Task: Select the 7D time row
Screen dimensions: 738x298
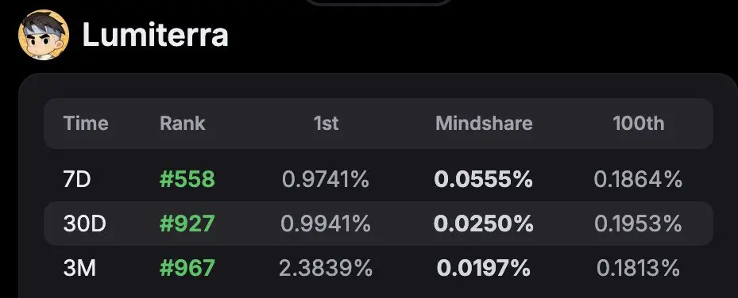Action: 378,179
